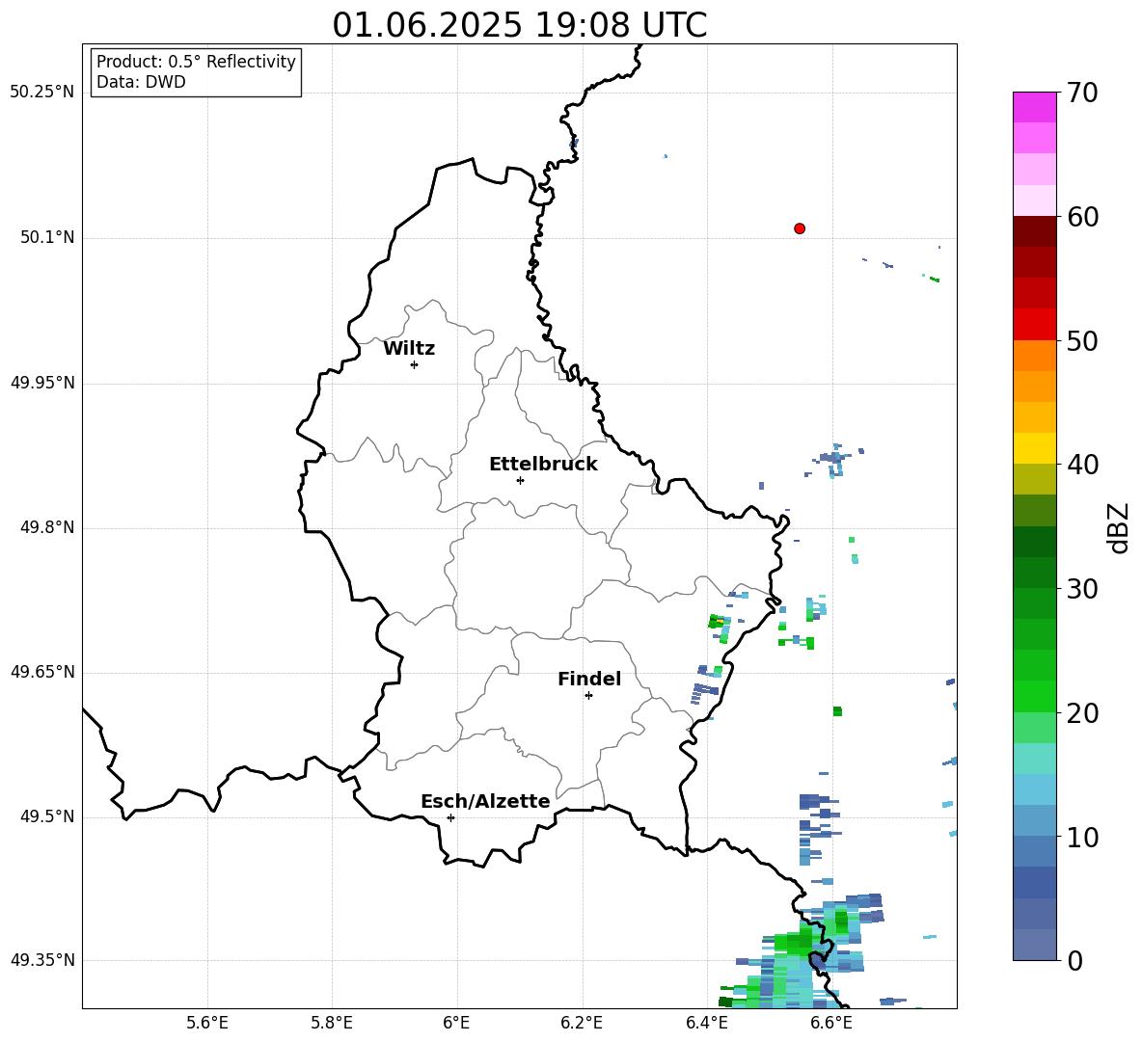Screen dimensions: 1142x1042
Task: Click the bright red color band above 50 dBZ
Action: coord(1034,325)
